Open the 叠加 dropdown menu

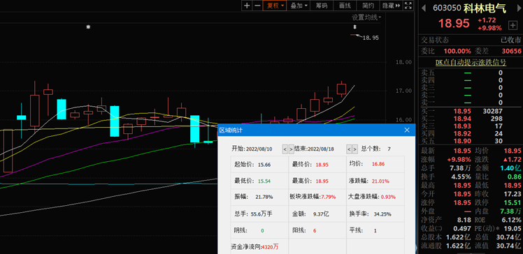299,6
